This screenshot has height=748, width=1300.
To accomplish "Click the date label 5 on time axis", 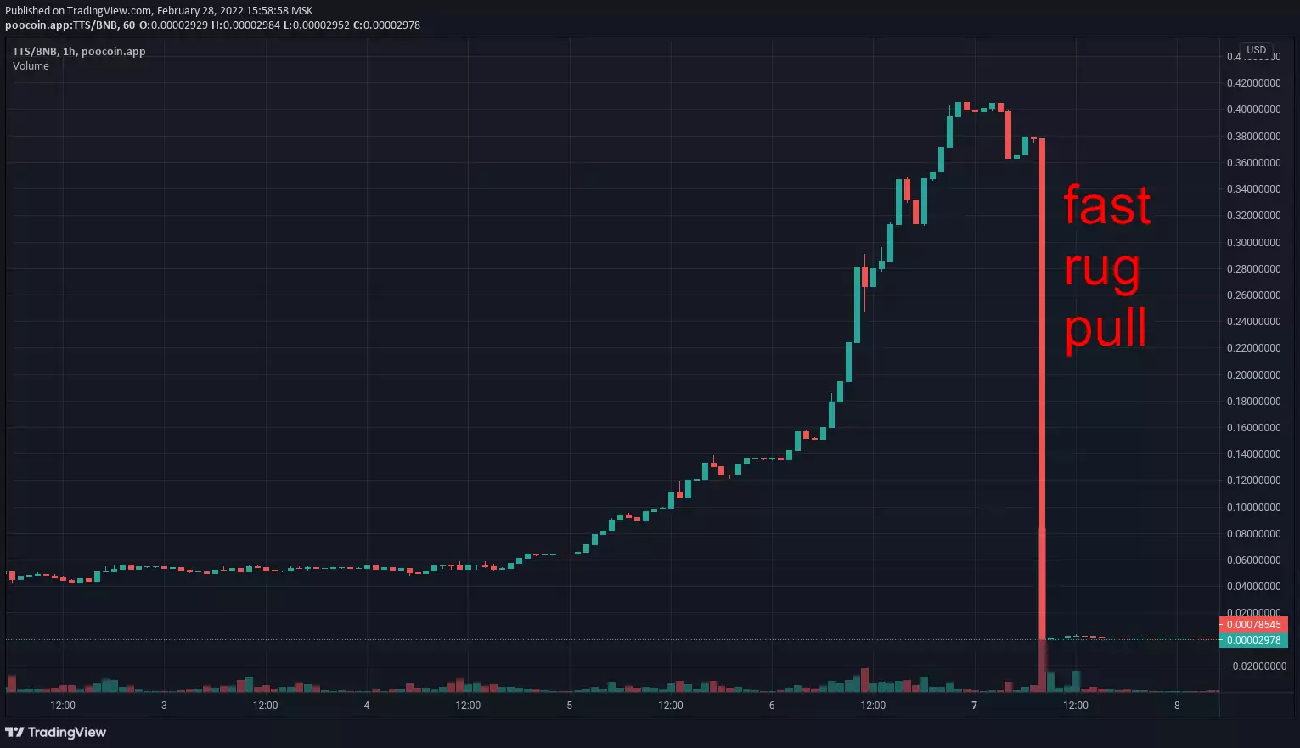I will (x=569, y=706).
